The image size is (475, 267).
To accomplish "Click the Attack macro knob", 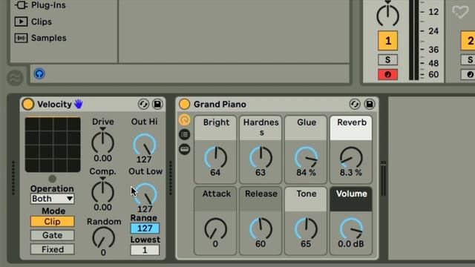I will pyautogui.click(x=215, y=229).
